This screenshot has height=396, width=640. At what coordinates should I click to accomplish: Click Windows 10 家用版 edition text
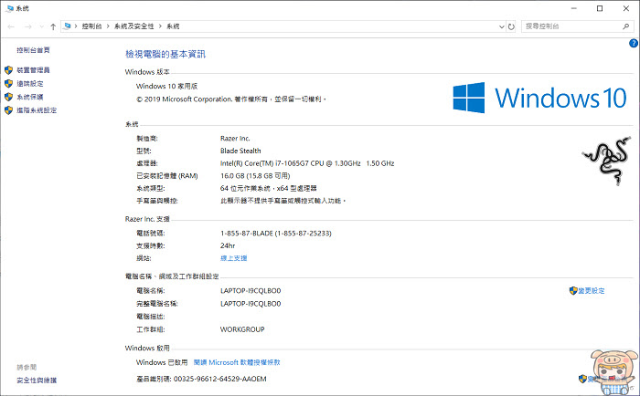pos(167,86)
